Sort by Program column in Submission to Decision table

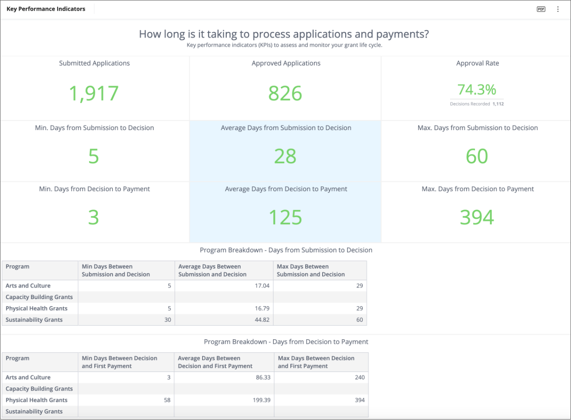click(18, 267)
